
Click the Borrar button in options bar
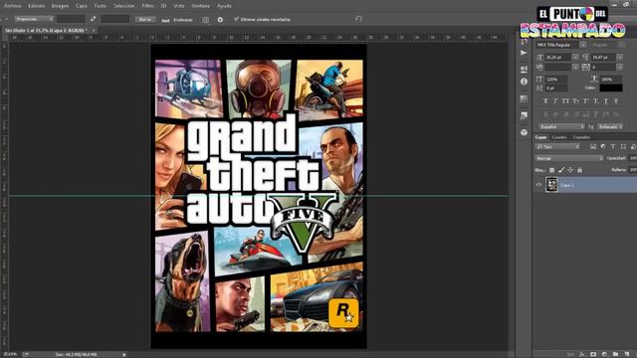pyautogui.click(x=145, y=19)
